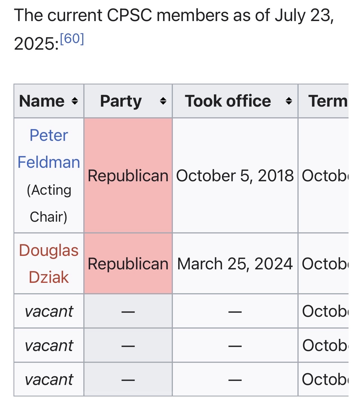Click the last "vacant" name cell
The width and height of the screenshot is (362, 415).
coord(49,379)
